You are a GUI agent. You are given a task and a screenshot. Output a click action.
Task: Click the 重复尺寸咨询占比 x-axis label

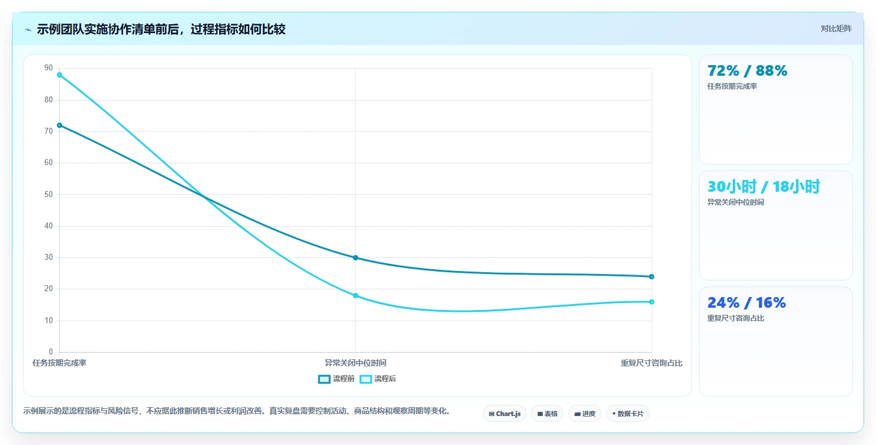click(x=651, y=363)
